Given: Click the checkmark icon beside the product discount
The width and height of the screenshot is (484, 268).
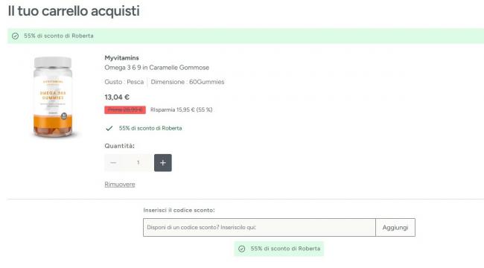Looking at the screenshot, I should [x=109, y=128].
